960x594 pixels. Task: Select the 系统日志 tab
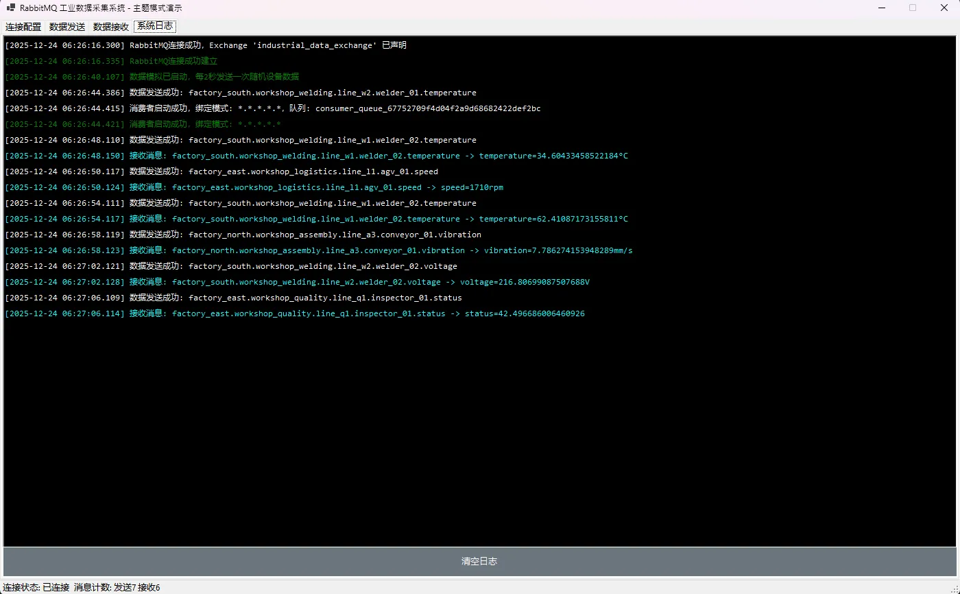[x=154, y=27]
